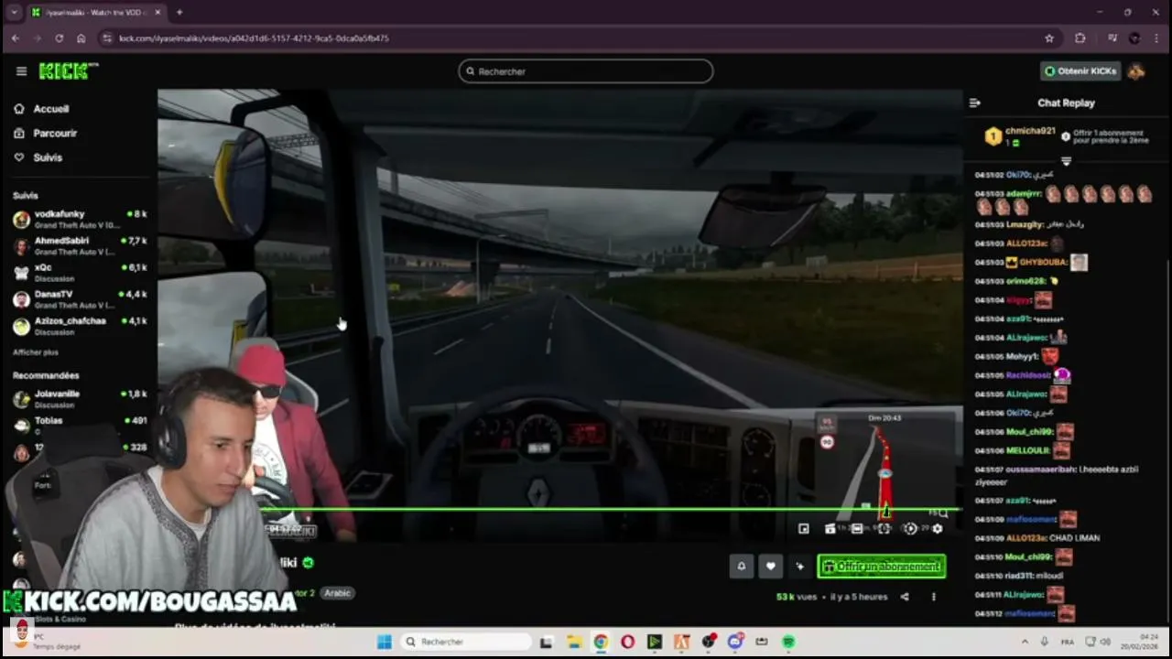This screenshot has height=659, width=1172.
Task: Open DanasTV channel
Action: [80, 299]
